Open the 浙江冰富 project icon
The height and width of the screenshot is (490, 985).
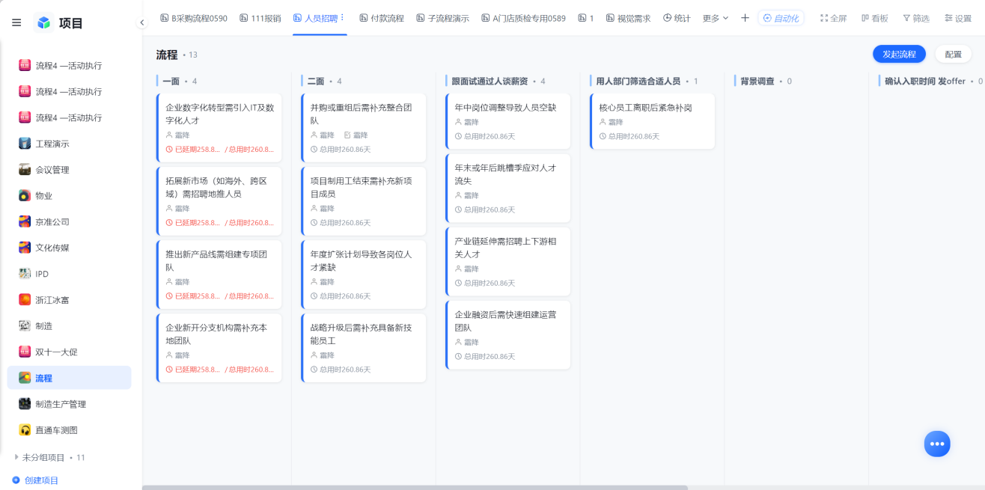pos(25,300)
